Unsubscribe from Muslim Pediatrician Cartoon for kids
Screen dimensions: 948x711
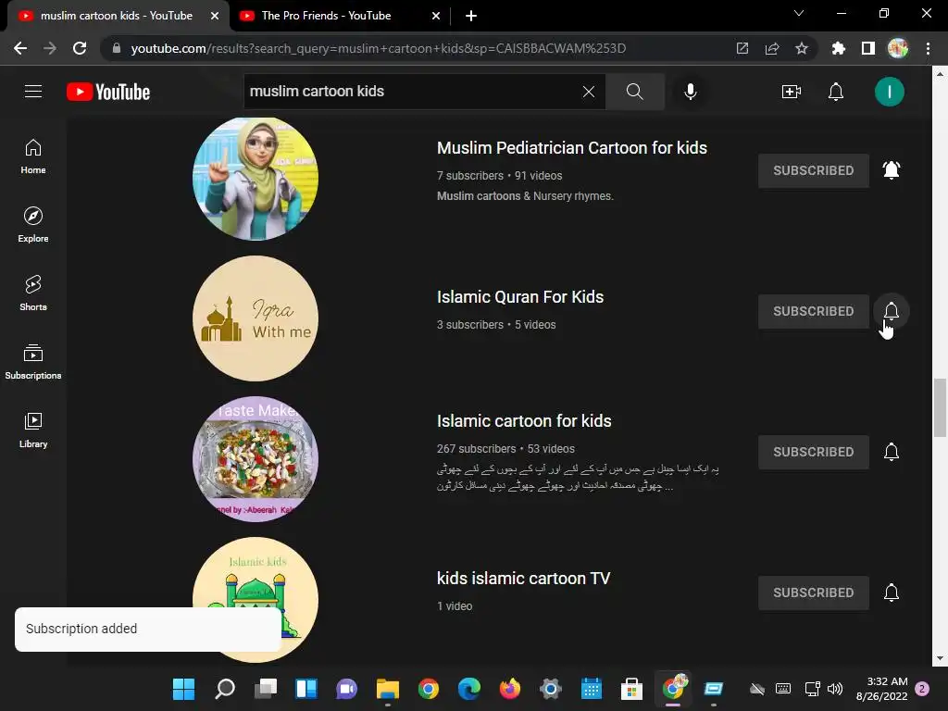pos(813,170)
